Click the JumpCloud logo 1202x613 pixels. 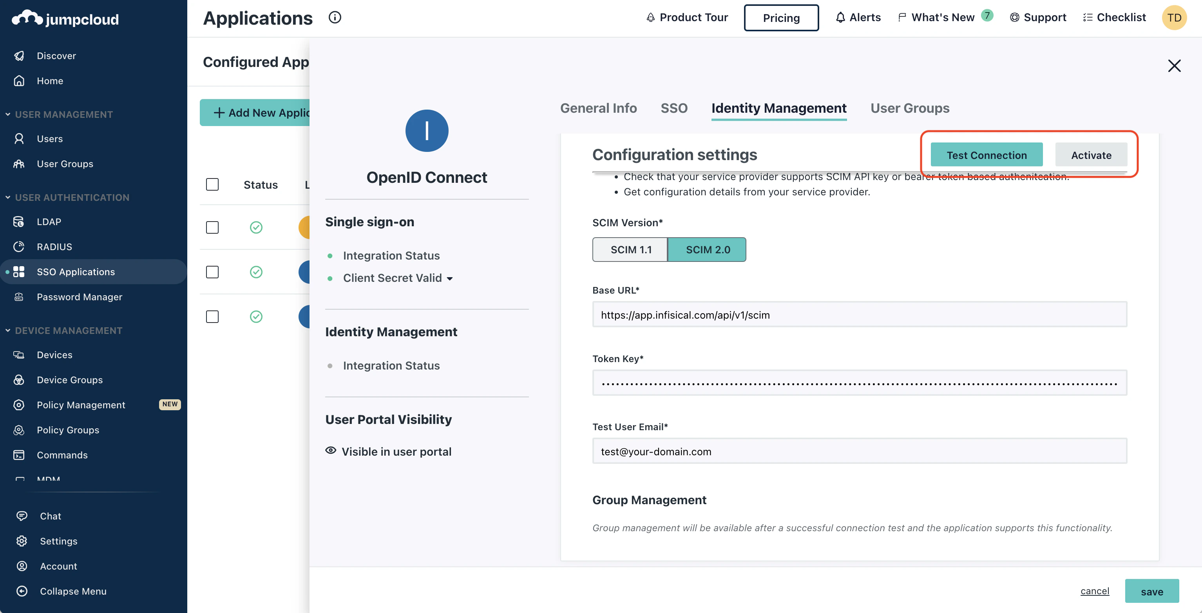(x=65, y=19)
